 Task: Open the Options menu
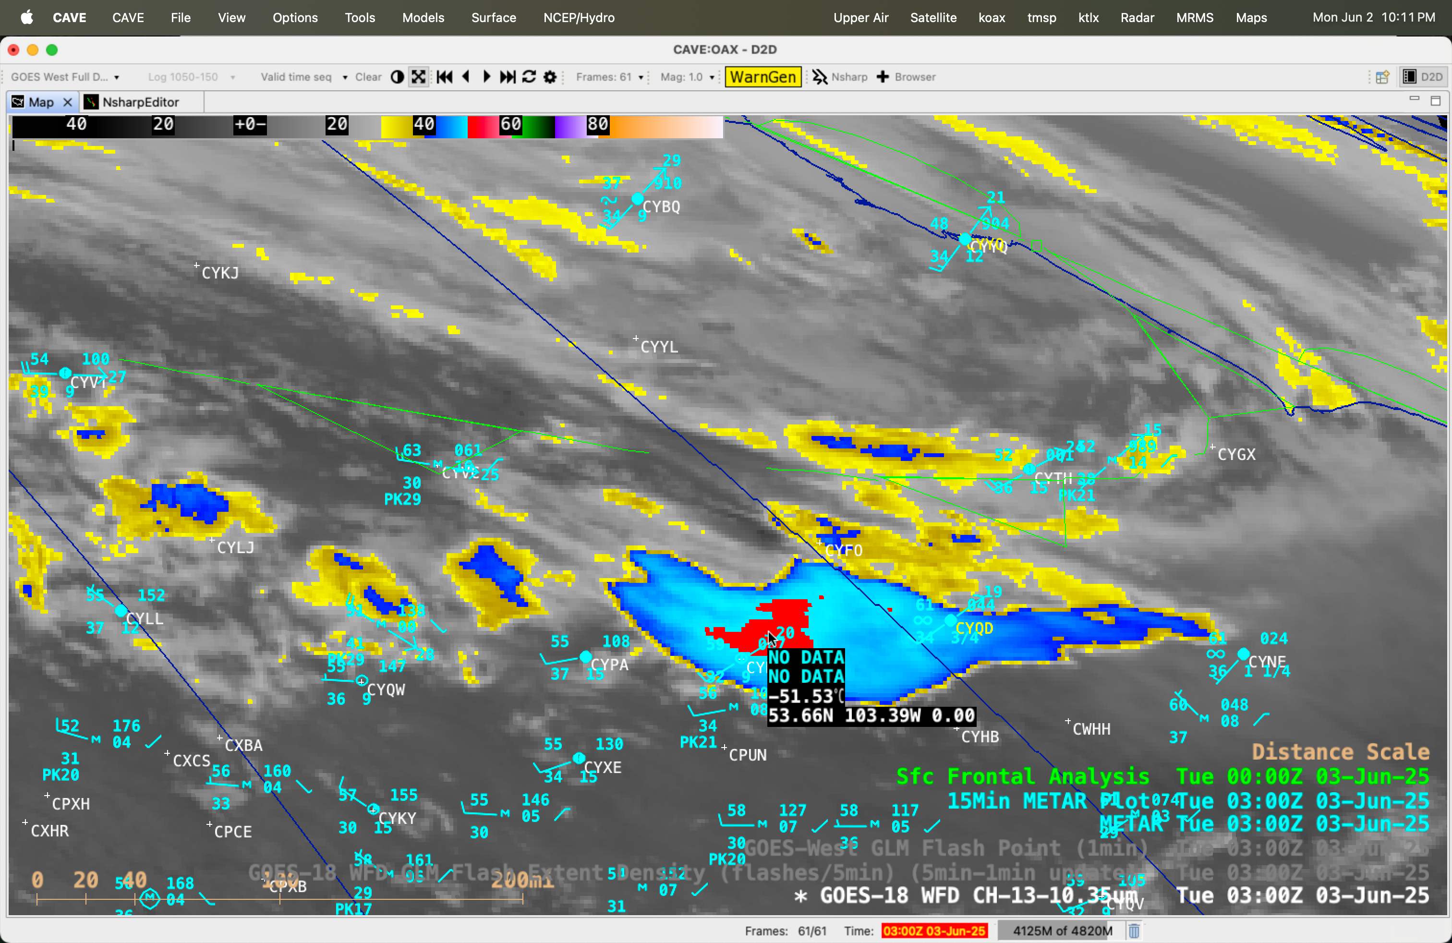coord(295,17)
